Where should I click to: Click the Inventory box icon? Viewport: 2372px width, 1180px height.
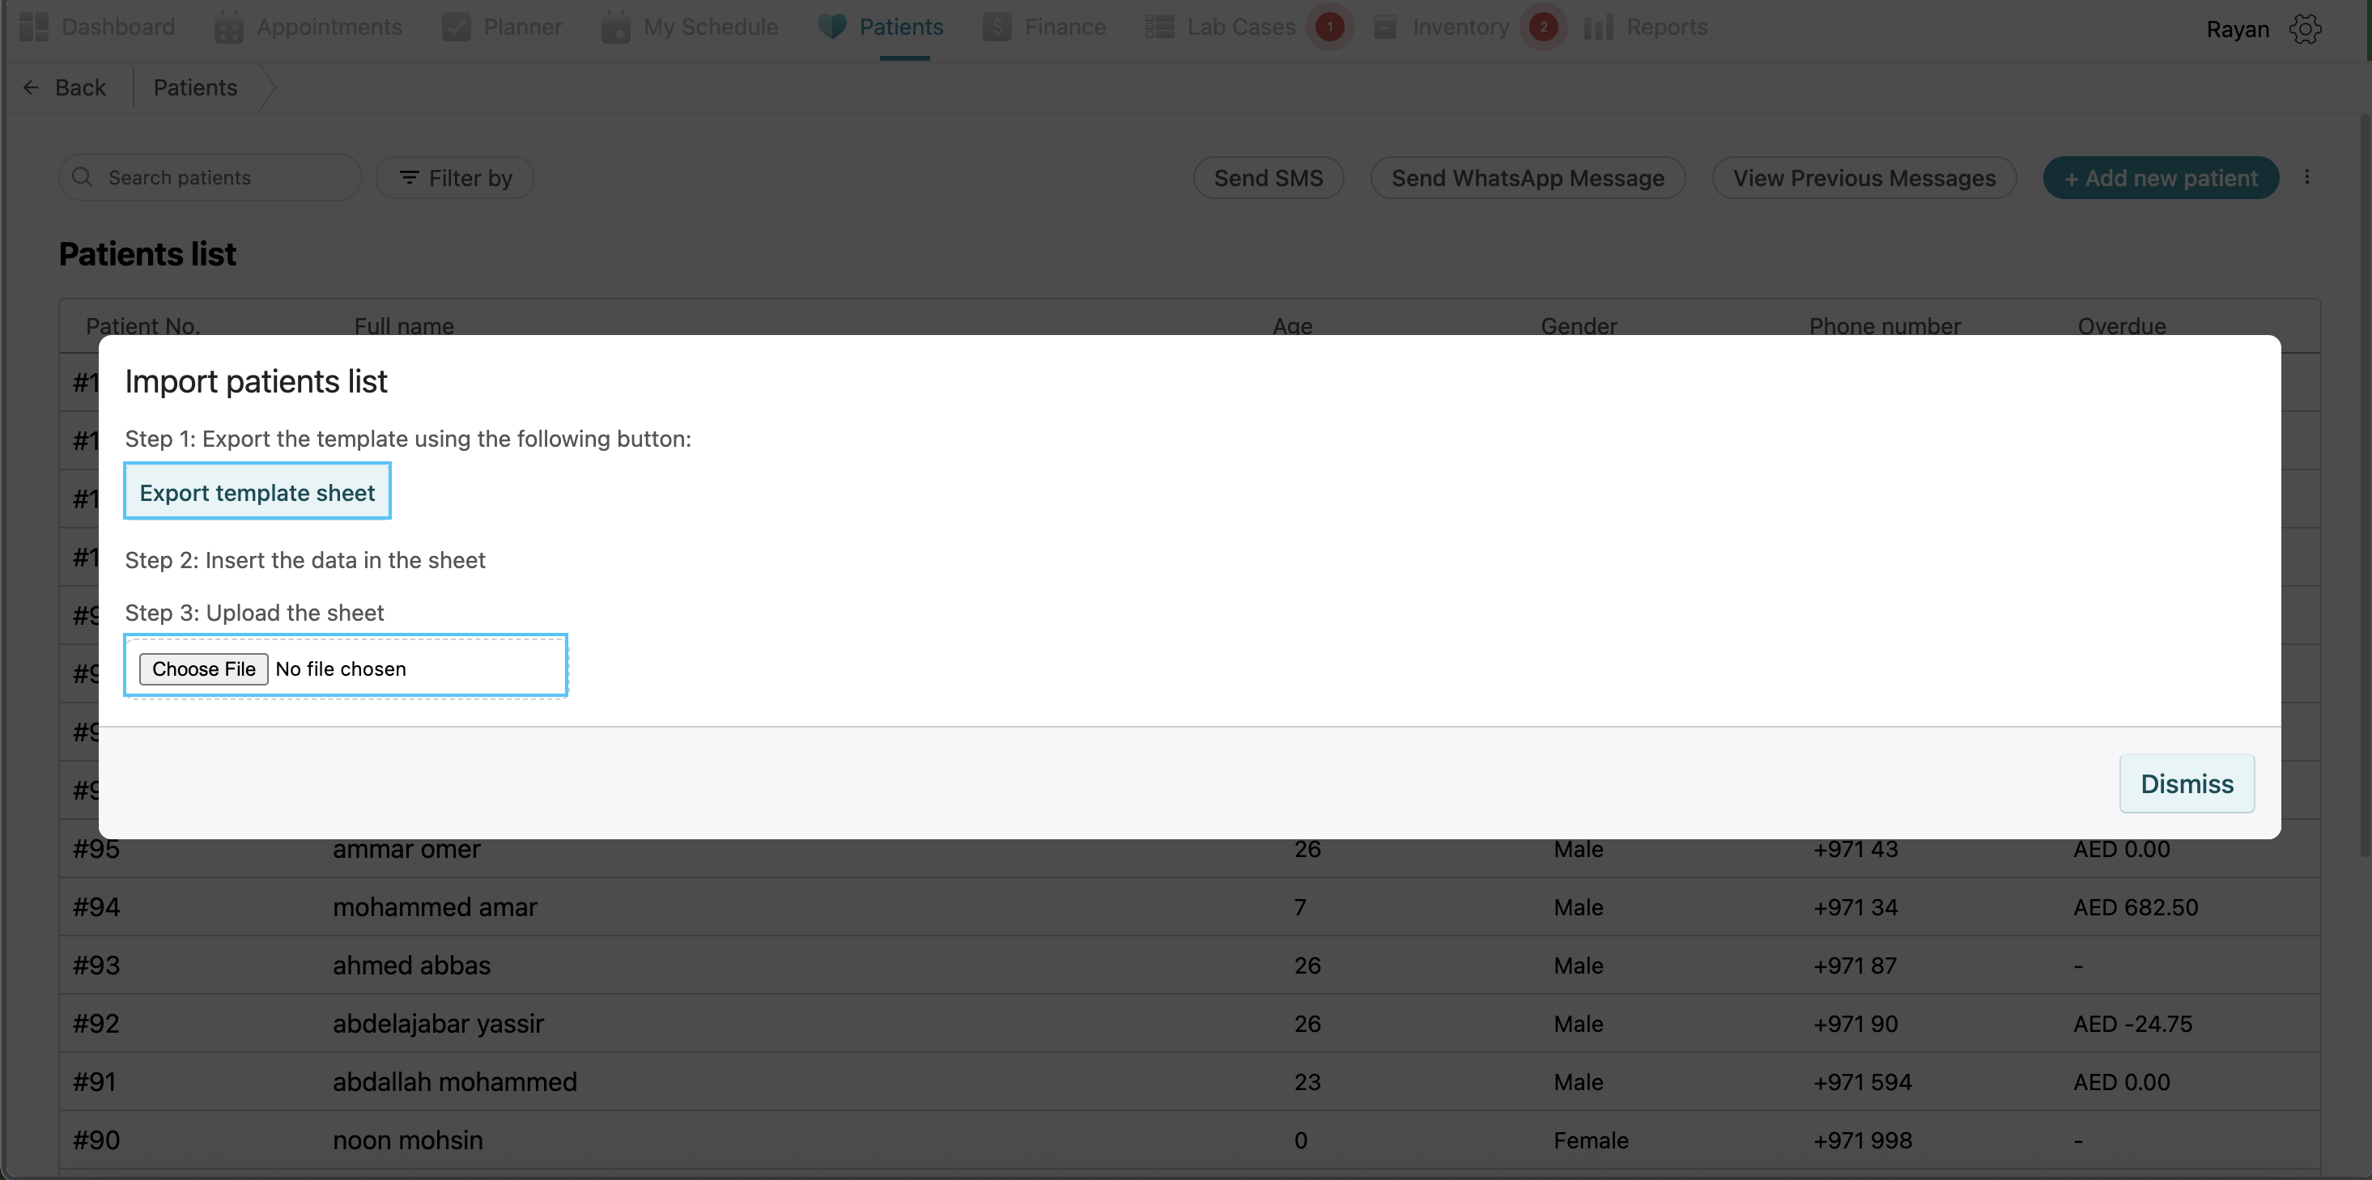[1385, 28]
